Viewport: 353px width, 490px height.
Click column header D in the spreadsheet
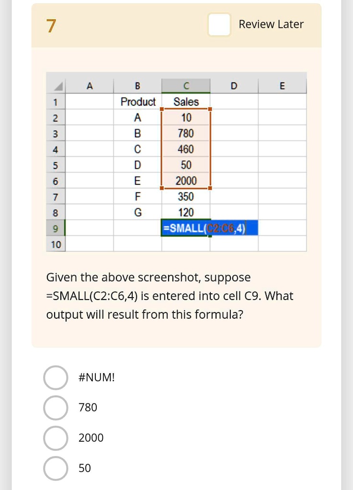coord(234,85)
